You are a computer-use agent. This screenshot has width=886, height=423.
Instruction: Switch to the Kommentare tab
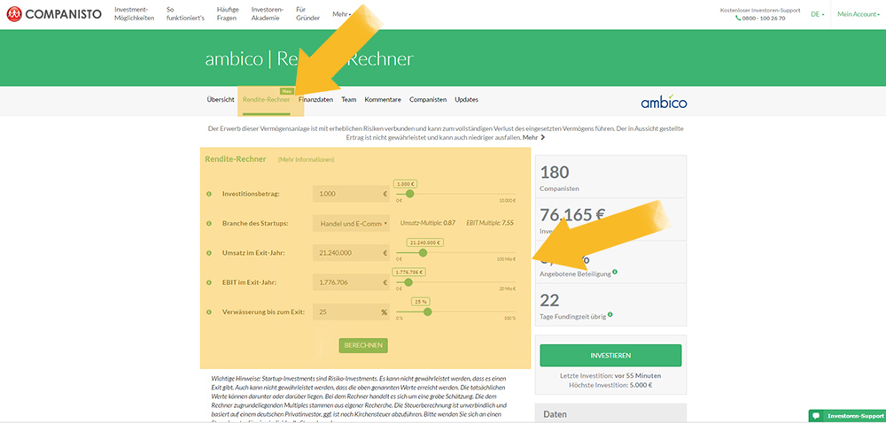click(383, 100)
